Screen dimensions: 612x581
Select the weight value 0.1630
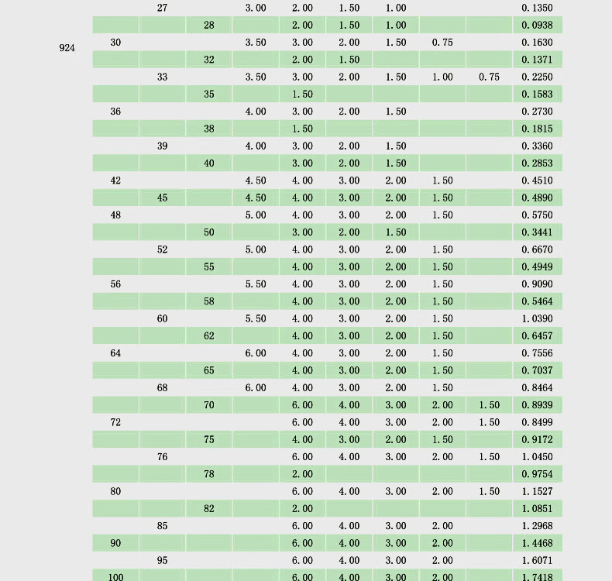pyautogui.click(x=538, y=43)
